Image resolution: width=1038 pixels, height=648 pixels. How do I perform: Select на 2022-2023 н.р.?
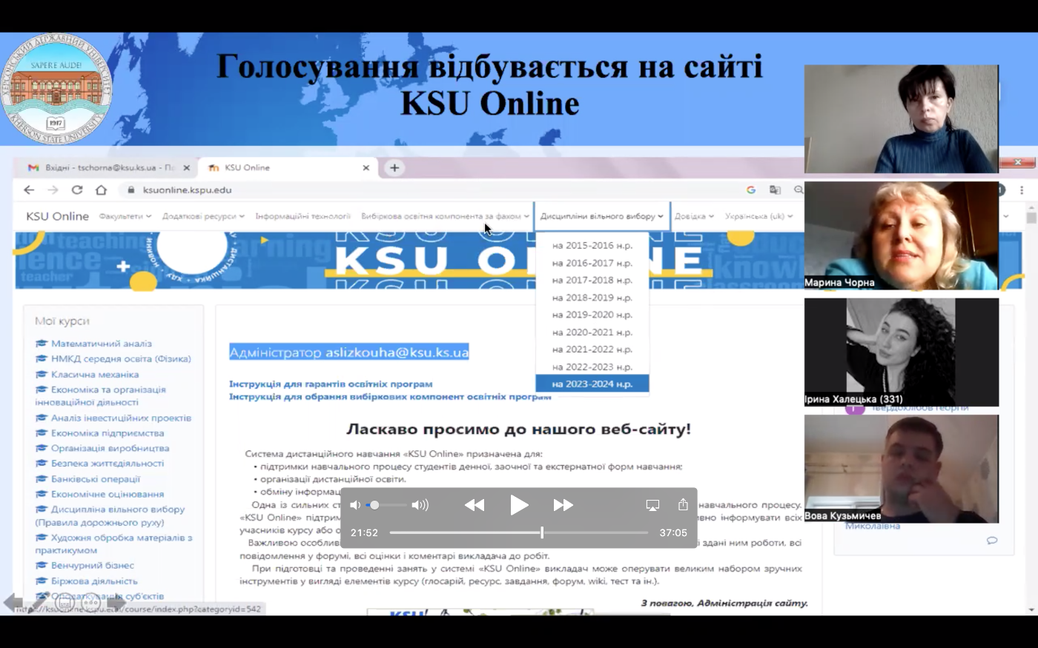click(x=592, y=367)
